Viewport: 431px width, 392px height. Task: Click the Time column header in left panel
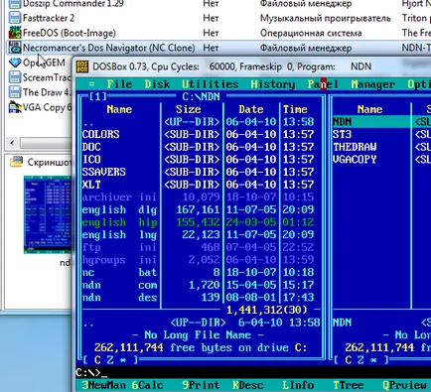tap(295, 109)
